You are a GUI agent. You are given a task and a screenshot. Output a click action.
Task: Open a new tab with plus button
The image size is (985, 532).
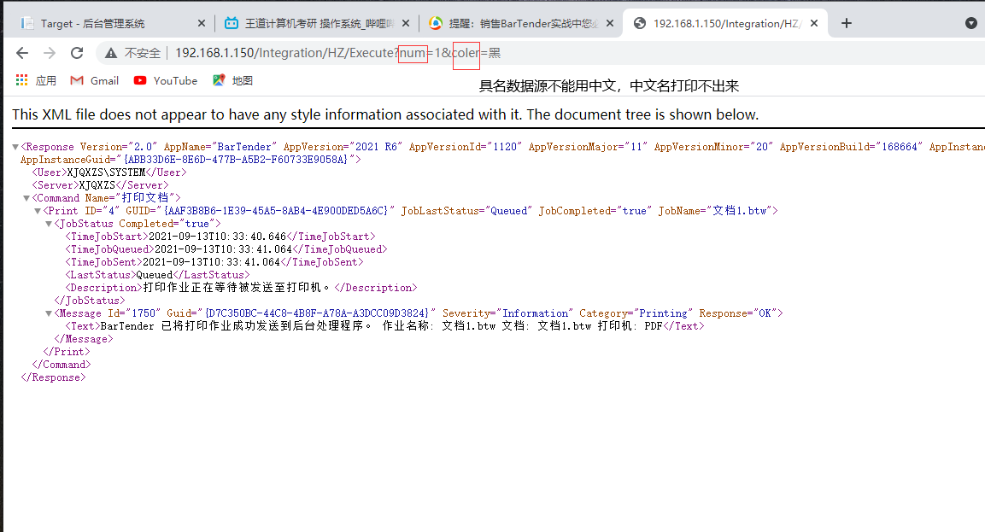coord(847,23)
